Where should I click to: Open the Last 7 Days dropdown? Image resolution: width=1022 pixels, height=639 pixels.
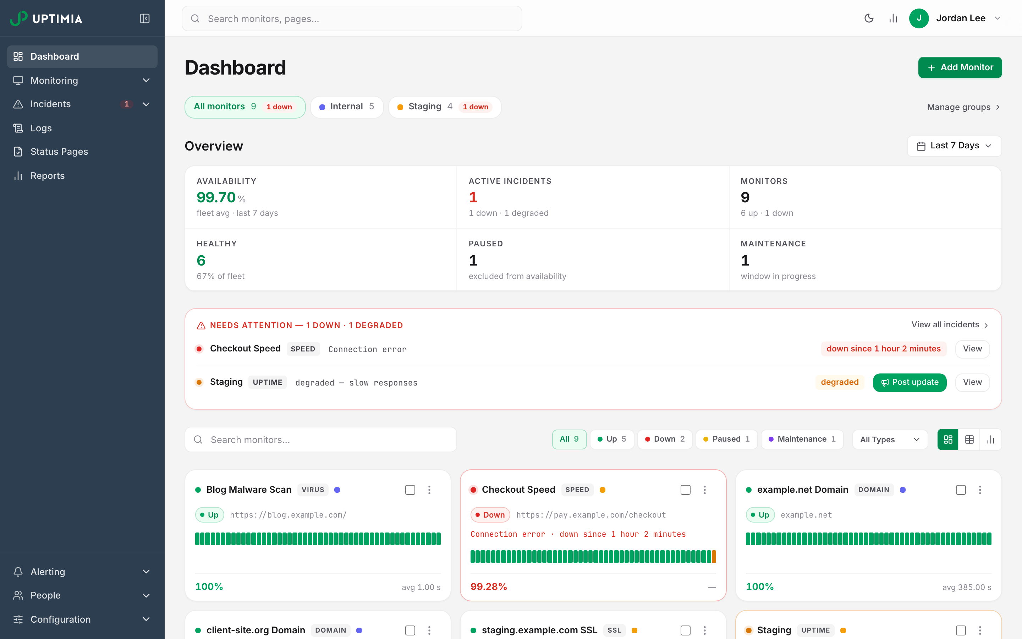[x=954, y=146]
